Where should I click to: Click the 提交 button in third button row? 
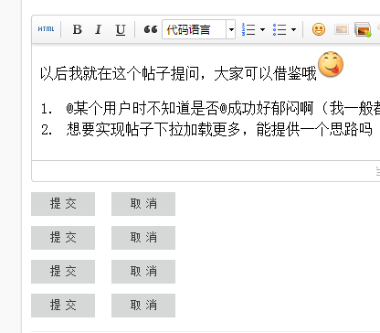(x=63, y=272)
